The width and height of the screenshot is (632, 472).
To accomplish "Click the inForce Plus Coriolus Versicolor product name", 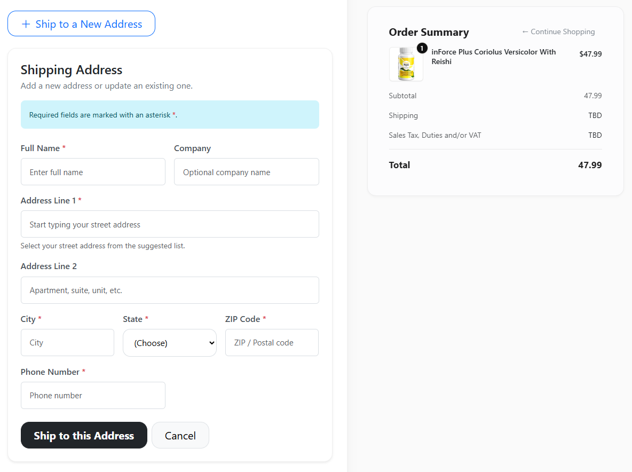I will point(493,57).
